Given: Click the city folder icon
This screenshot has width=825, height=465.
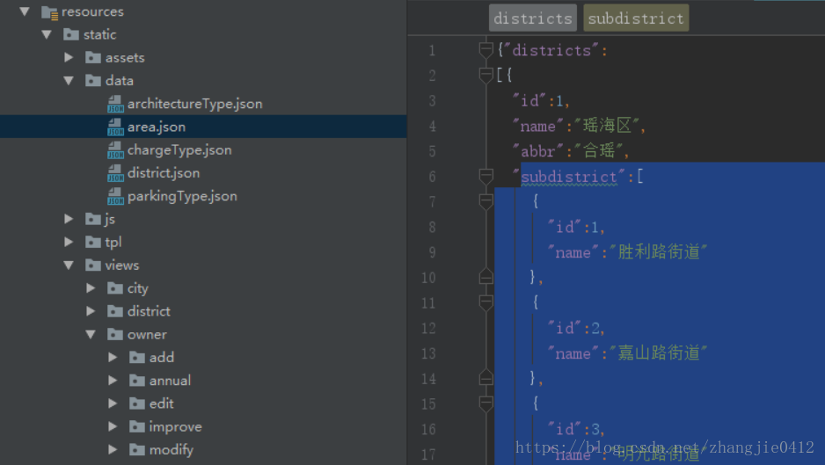Looking at the screenshot, I should point(115,287).
